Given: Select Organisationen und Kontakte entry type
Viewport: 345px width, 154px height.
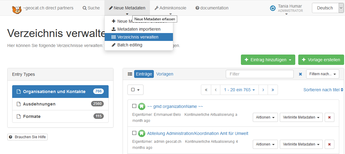Looking at the screenshot, I should pyautogui.click(x=60, y=91).
